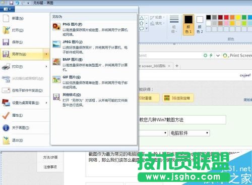Open the Fill (填充) dropdown
The height and width of the screenshot is (185, 252).
pos(157,23)
